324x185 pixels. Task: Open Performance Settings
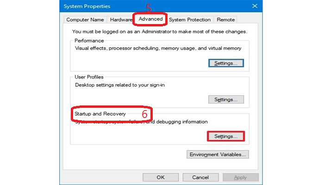click(x=226, y=62)
